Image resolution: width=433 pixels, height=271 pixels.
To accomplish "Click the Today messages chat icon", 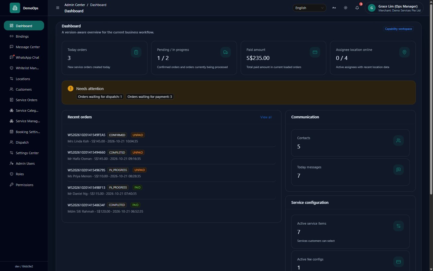I will (x=398, y=170).
